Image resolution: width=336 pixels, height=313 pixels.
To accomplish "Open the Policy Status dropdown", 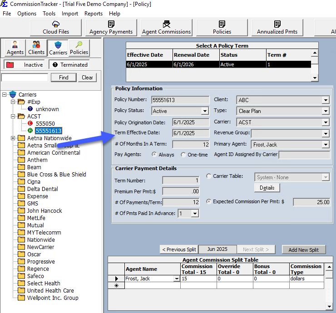I will tap(205, 111).
